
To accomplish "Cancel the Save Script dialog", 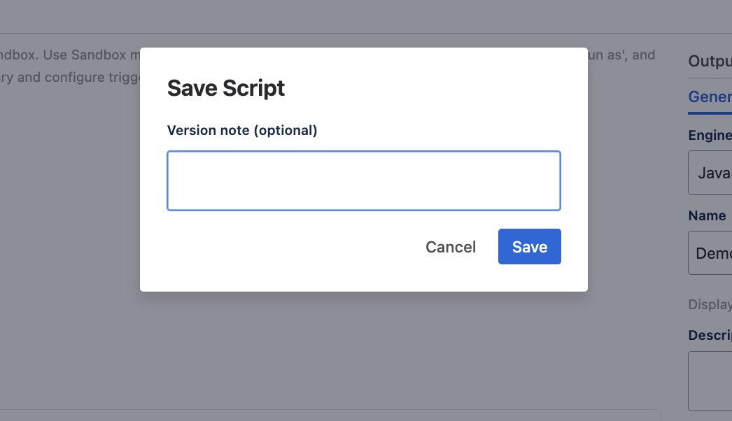I will 451,247.
